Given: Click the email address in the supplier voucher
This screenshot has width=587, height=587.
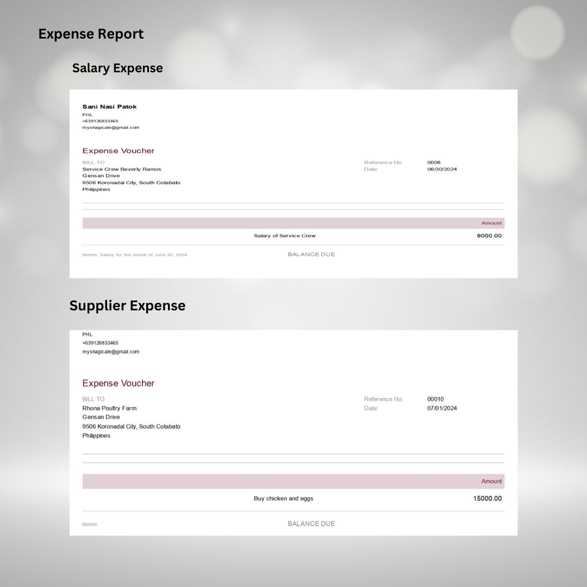Looking at the screenshot, I should click(110, 352).
